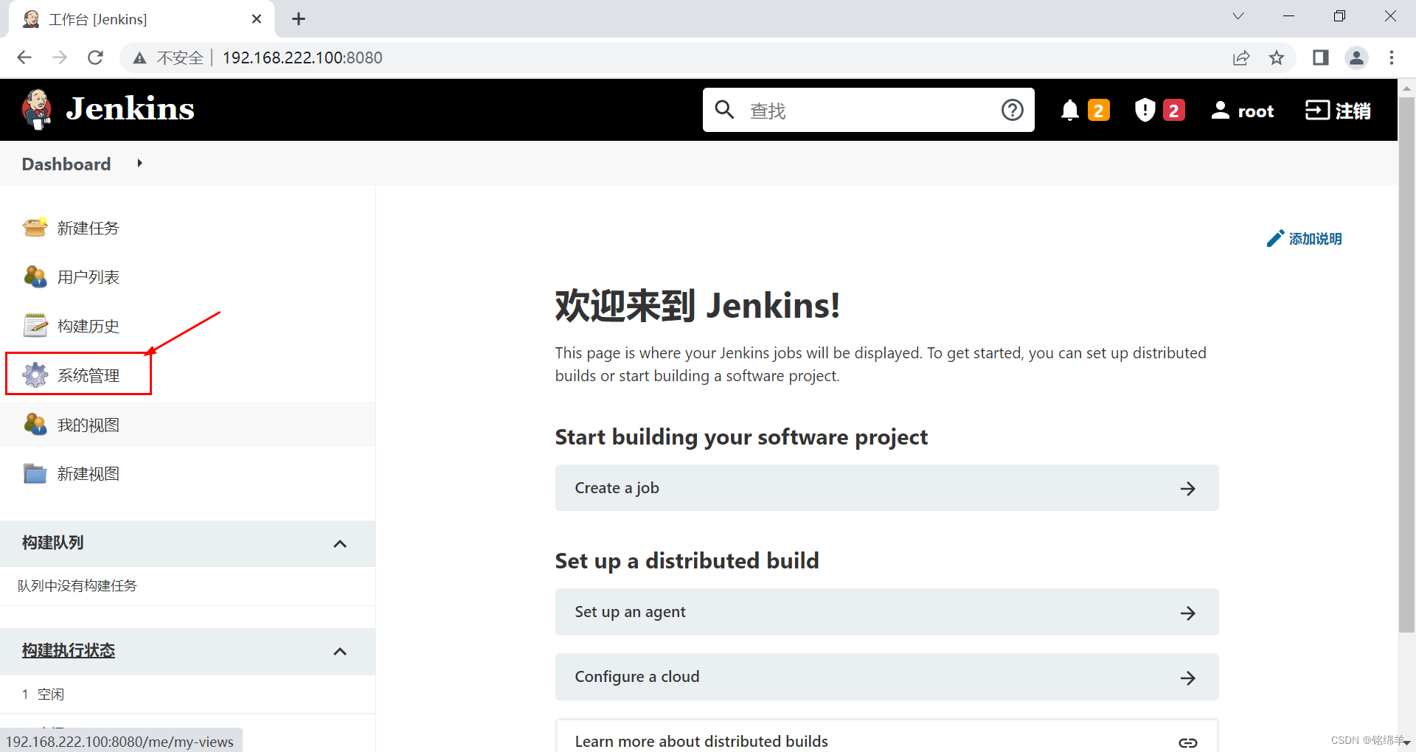Open the 用户列表 user list

click(88, 276)
